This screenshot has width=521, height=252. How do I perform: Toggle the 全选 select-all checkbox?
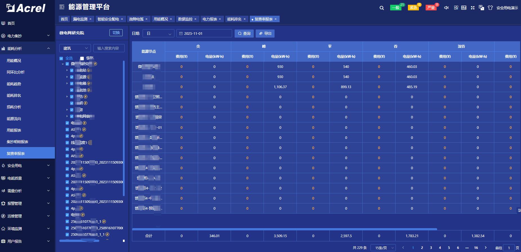tap(61, 58)
